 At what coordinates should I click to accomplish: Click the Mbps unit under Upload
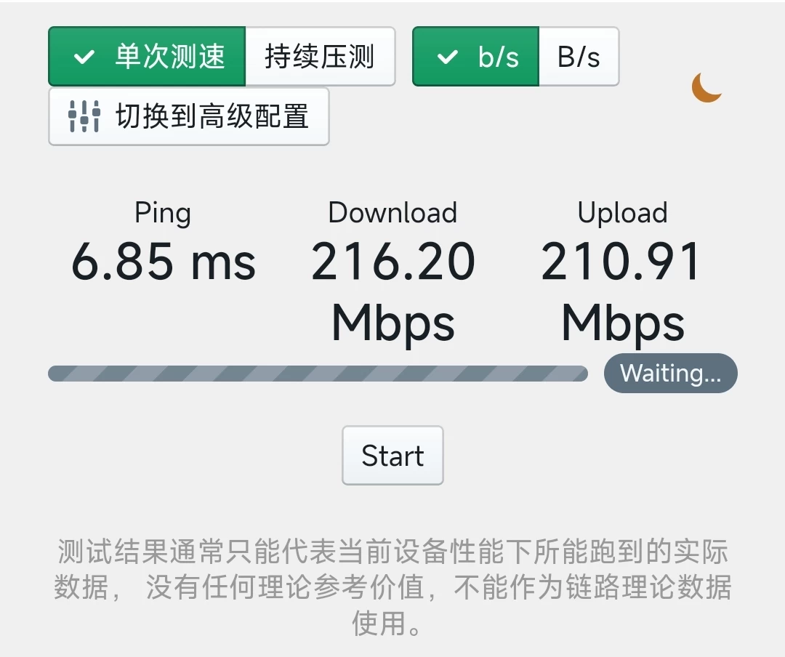pyautogui.click(x=622, y=323)
